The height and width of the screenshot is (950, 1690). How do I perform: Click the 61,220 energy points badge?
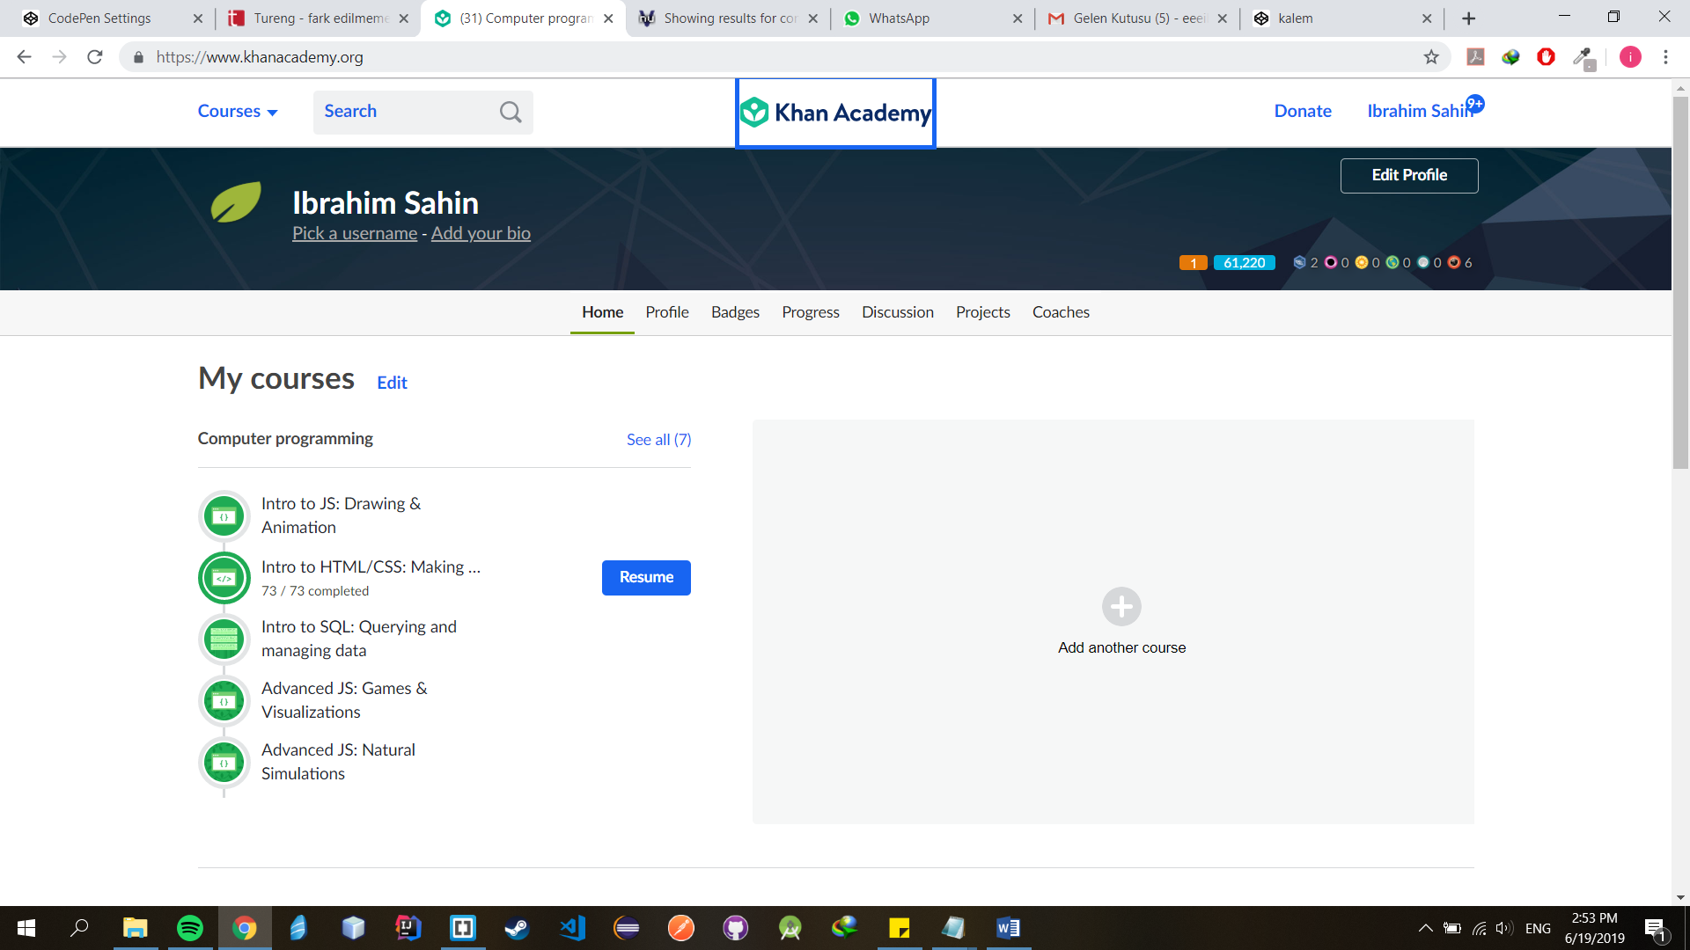(1244, 263)
